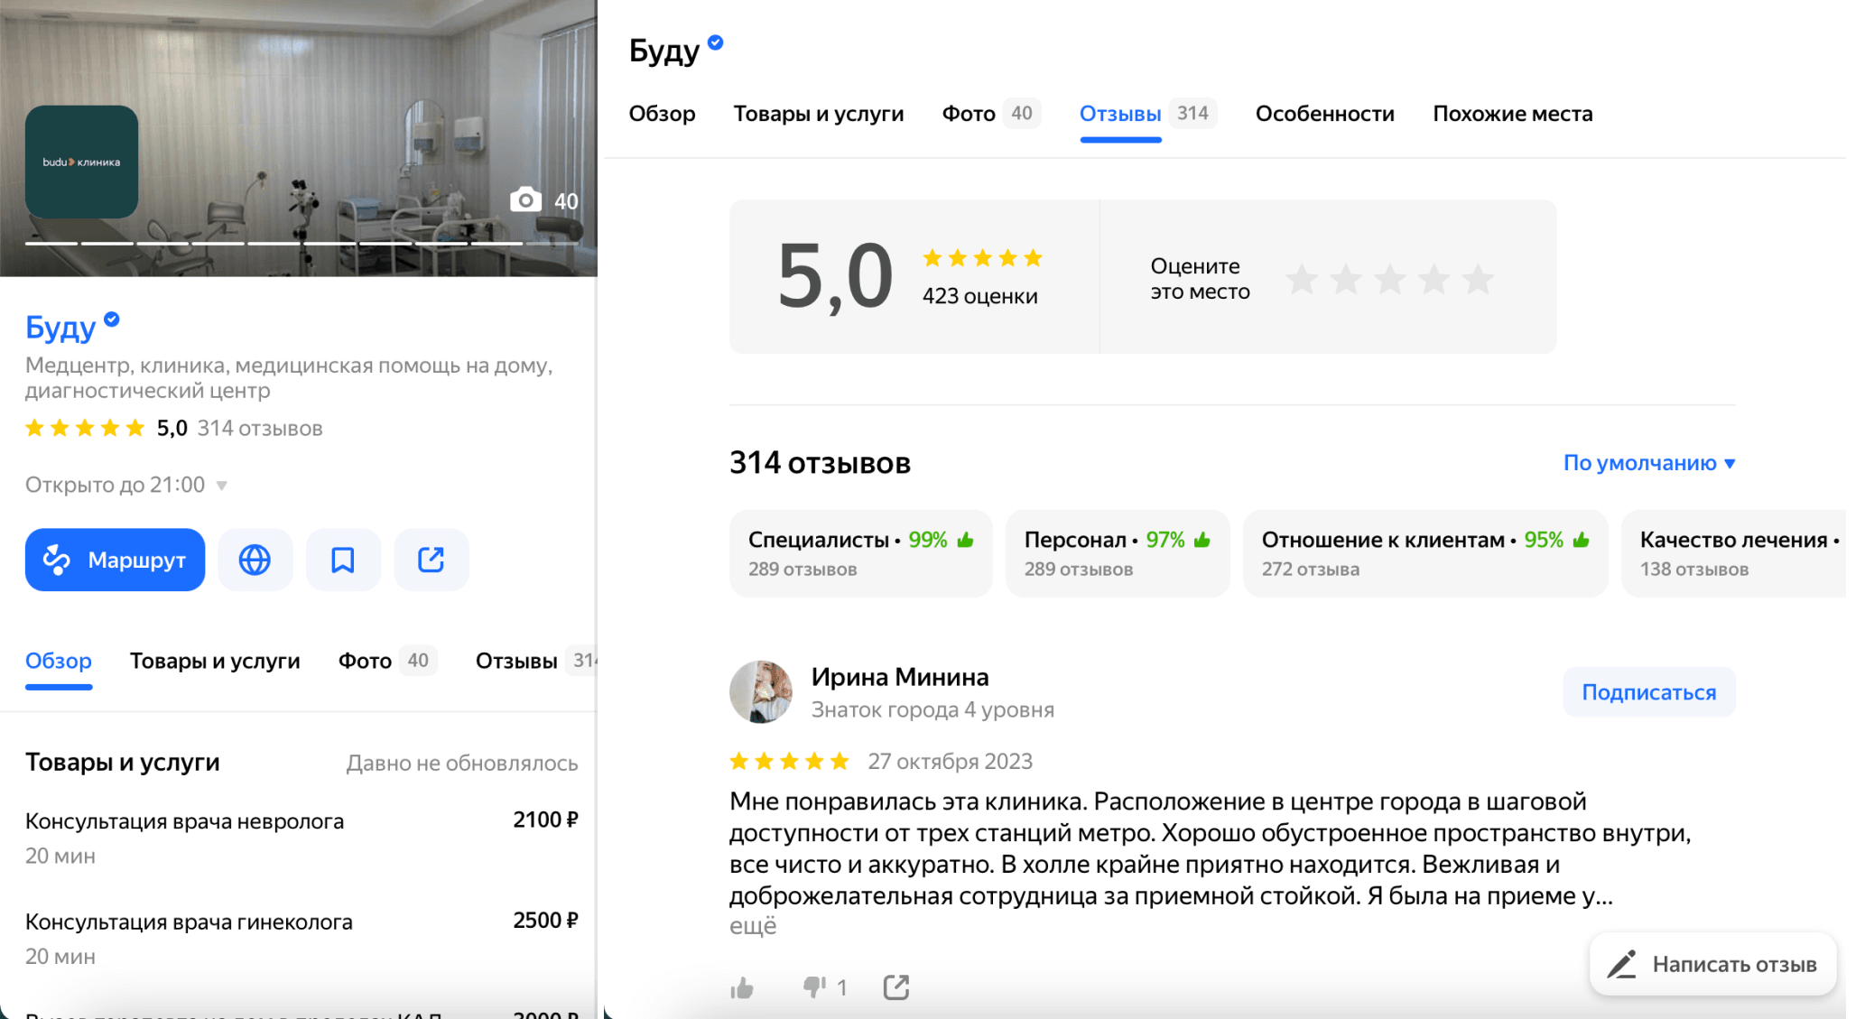The image size is (1865, 1019).
Task: Like Ирина Минина's review with thumbs up
Action: (x=742, y=987)
